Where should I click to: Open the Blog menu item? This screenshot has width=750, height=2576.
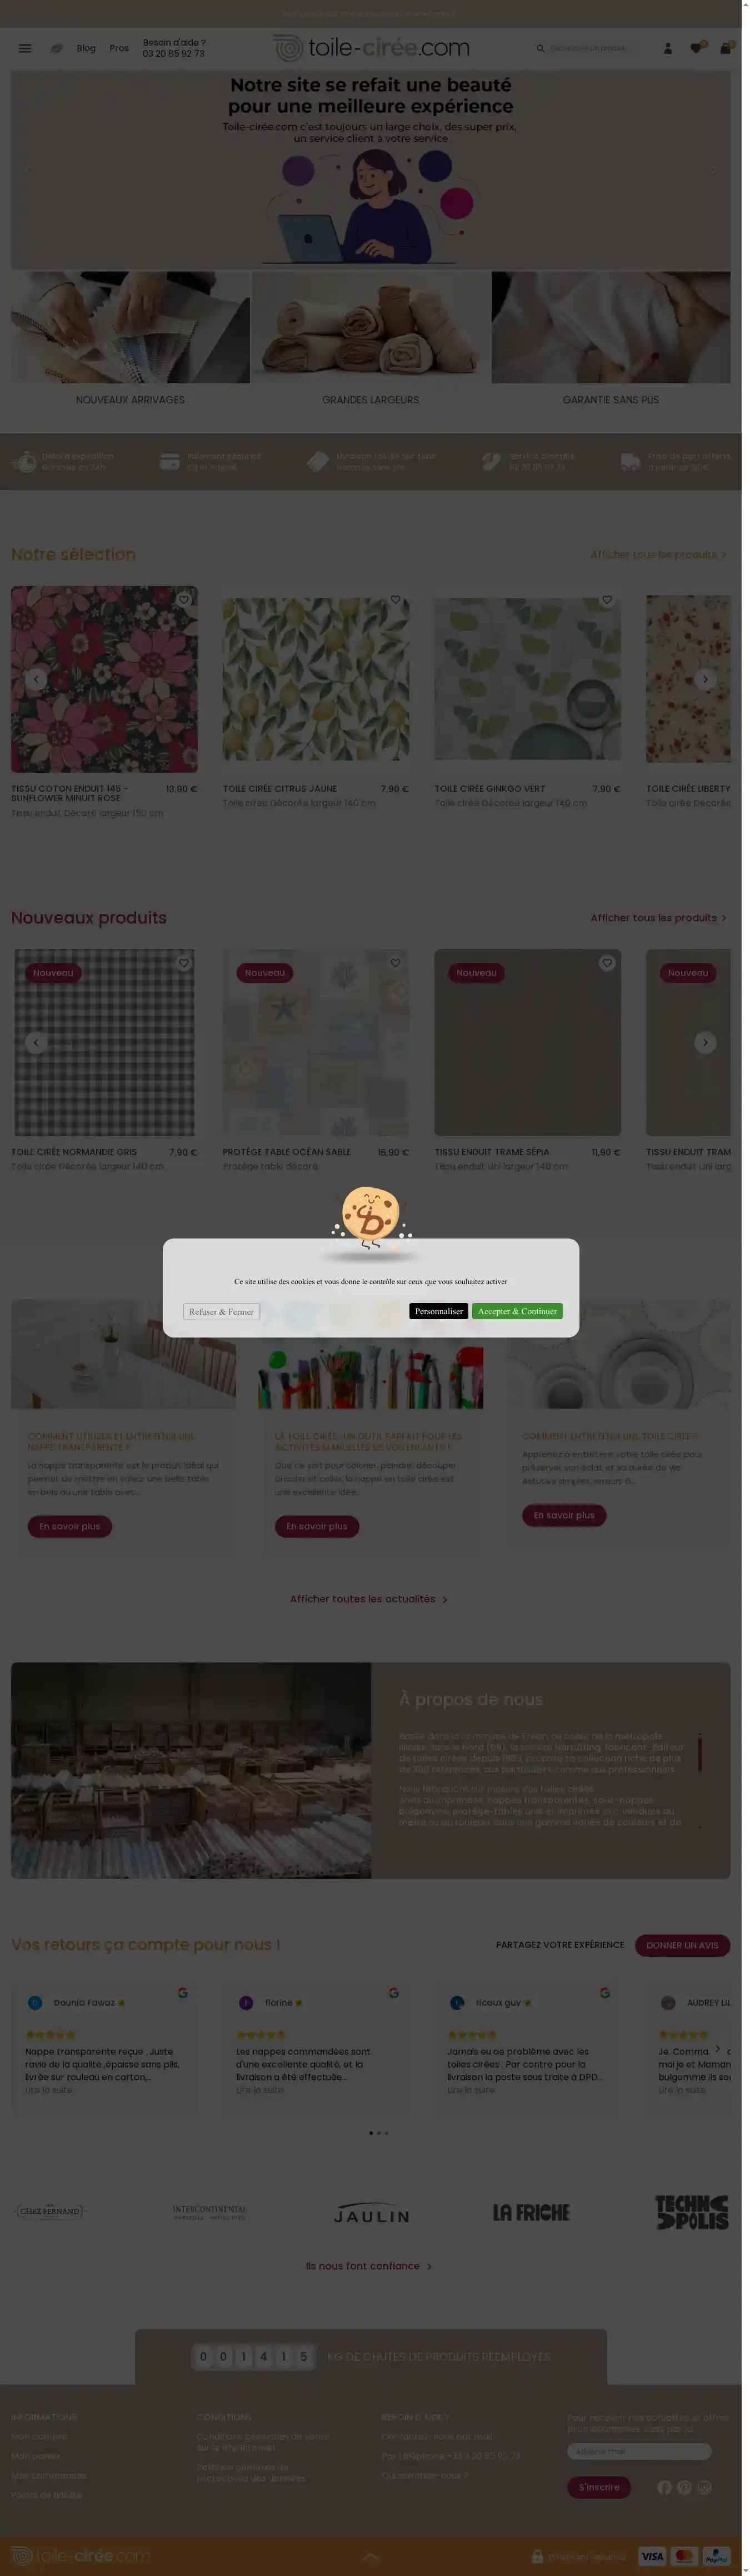(x=87, y=48)
